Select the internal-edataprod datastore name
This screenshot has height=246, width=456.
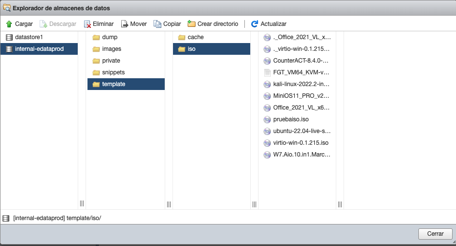[39, 49]
